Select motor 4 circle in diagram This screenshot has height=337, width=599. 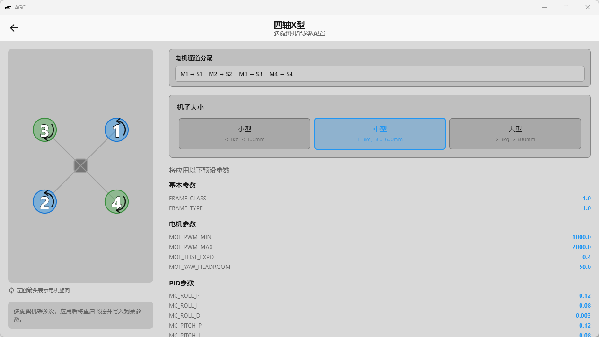click(116, 202)
